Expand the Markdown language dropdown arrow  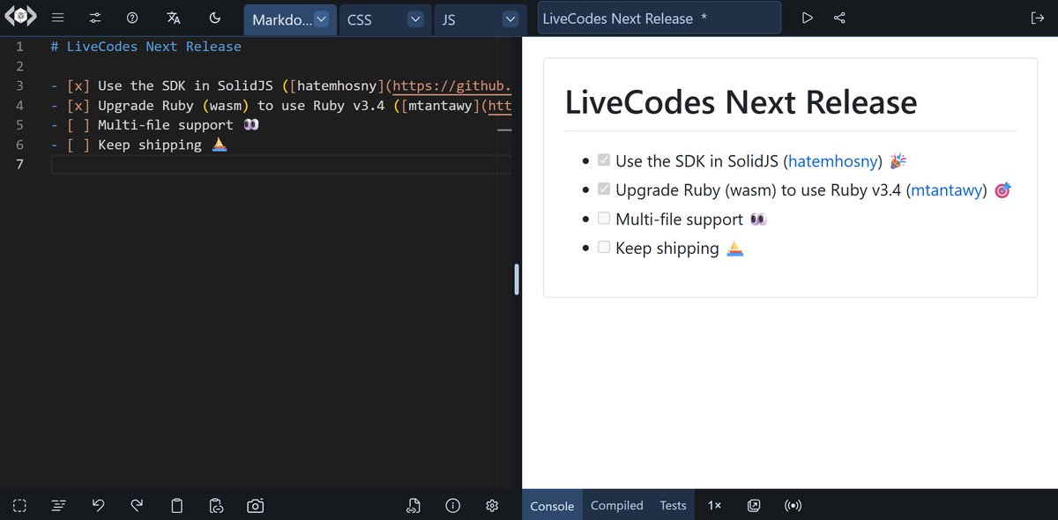[x=322, y=19]
